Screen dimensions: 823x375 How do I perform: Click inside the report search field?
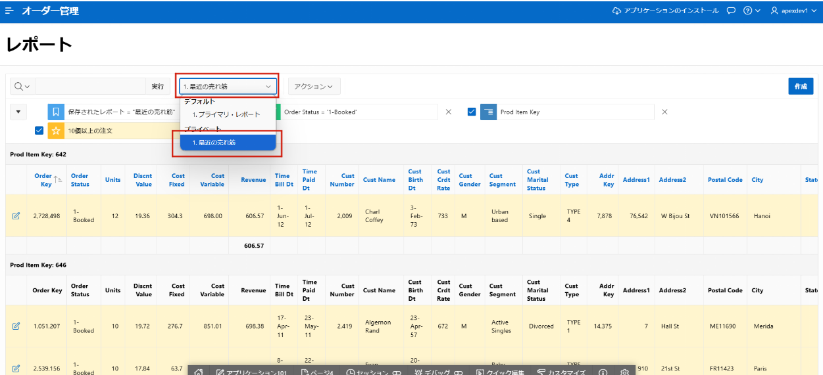click(90, 86)
